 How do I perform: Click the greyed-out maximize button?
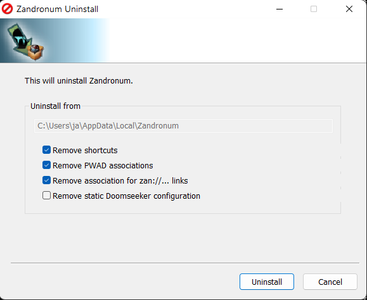(x=314, y=9)
